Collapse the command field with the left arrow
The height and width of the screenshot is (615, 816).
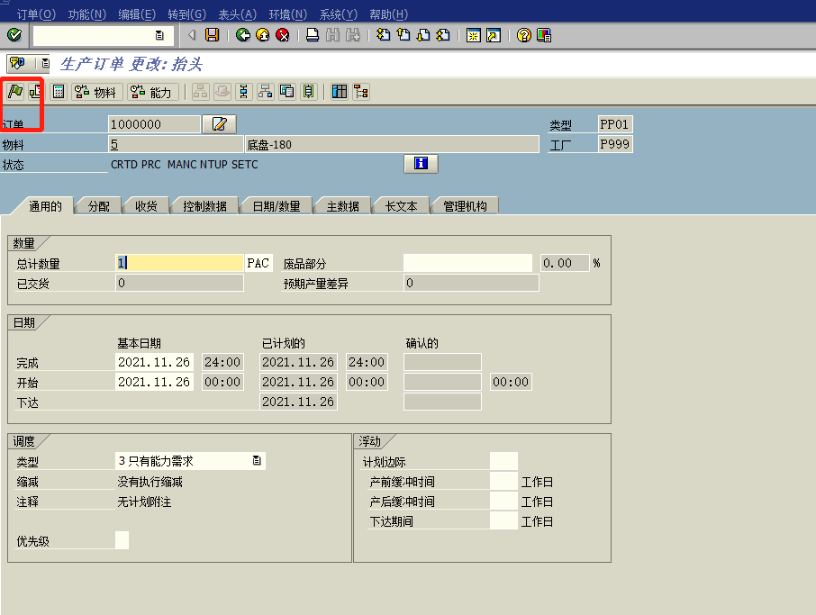pyautogui.click(x=192, y=35)
